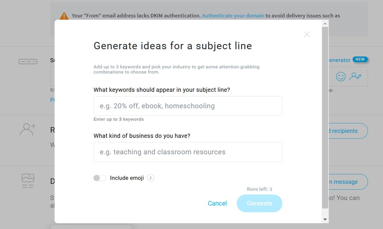The width and height of the screenshot is (383, 229).
Task: Click the business type input field
Action: tap(188, 152)
